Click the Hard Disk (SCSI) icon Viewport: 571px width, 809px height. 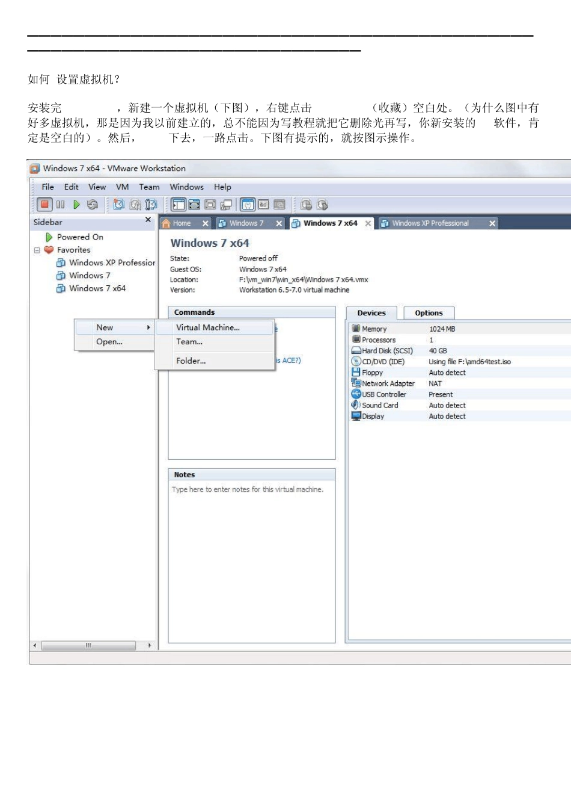[356, 350]
